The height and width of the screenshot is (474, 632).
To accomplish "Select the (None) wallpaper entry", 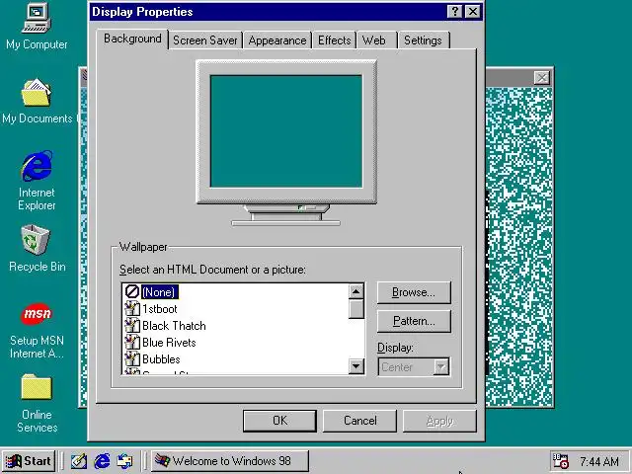I will click(x=159, y=292).
